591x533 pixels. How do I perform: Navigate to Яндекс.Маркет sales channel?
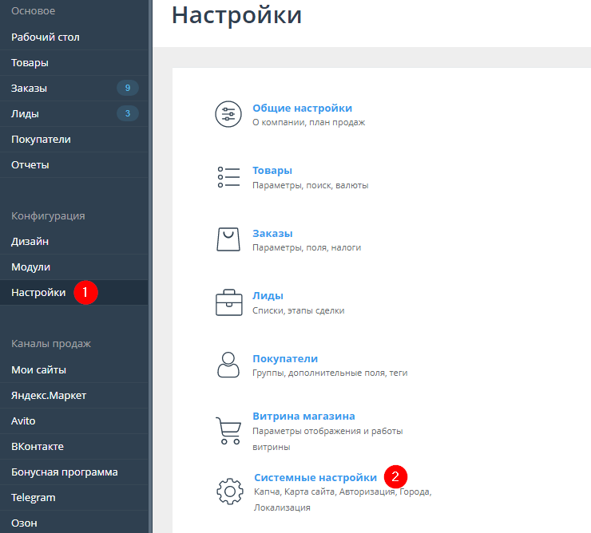coord(49,395)
